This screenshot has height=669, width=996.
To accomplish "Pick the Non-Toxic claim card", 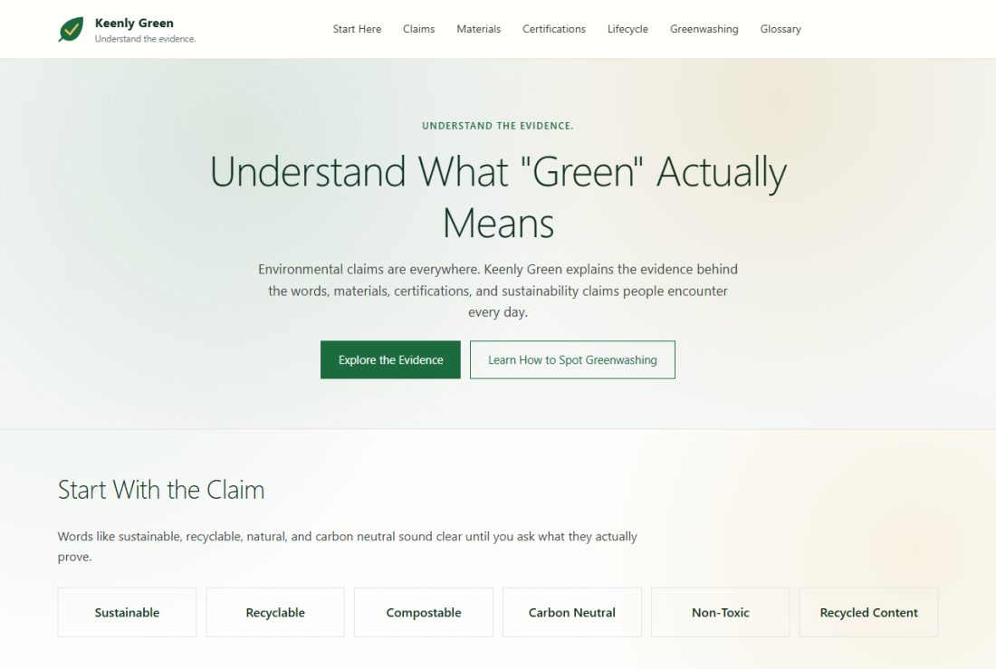I will click(x=721, y=613).
